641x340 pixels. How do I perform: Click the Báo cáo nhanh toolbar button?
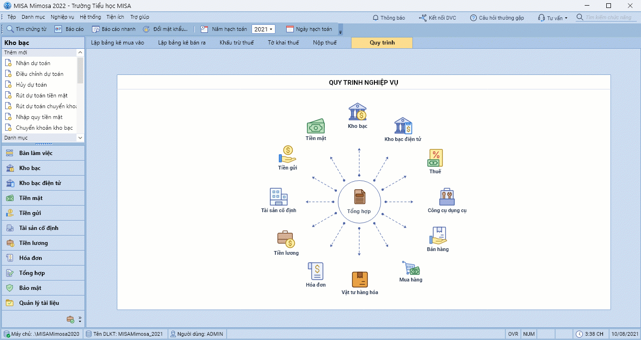coord(114,29)
